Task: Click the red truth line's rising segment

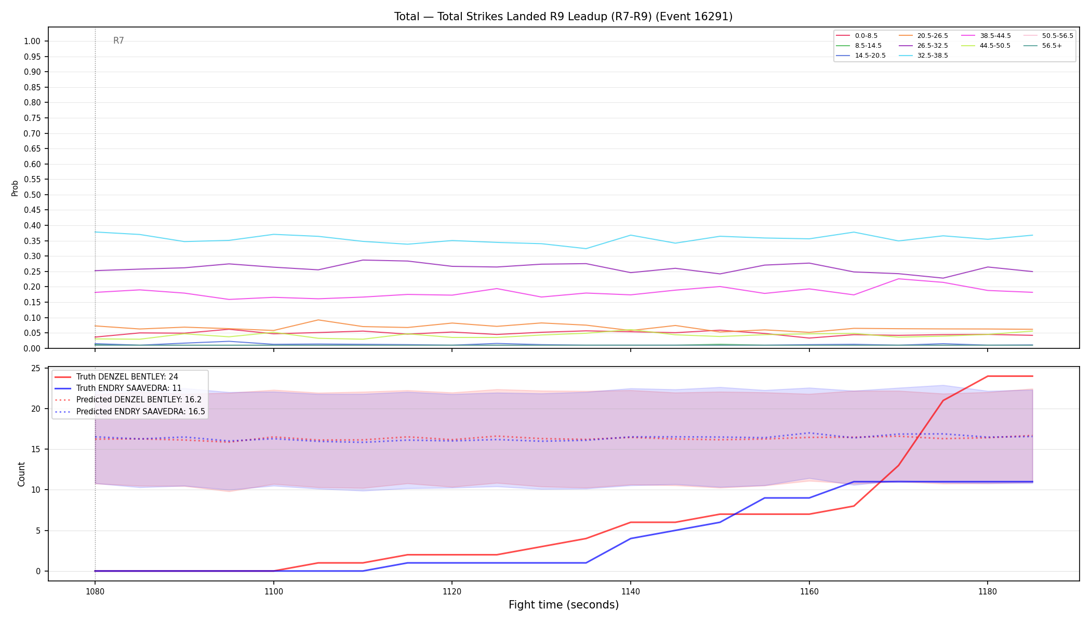Action: (x=921, y=433)
